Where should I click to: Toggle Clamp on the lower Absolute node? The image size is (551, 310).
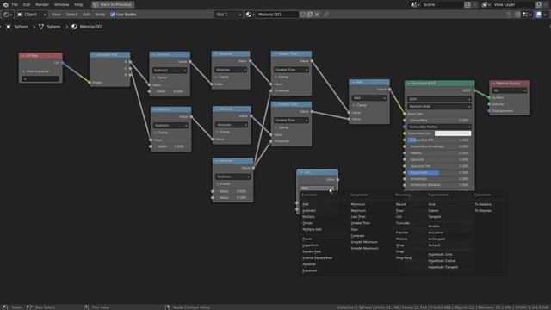(x=218, y=132)
